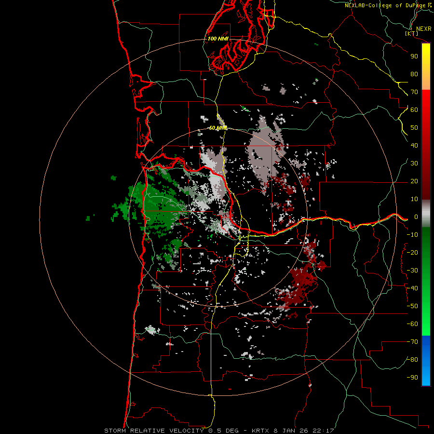Select the 50 NMI range ring label
This screenshot has width=434, height=434.
pos(218,128)
